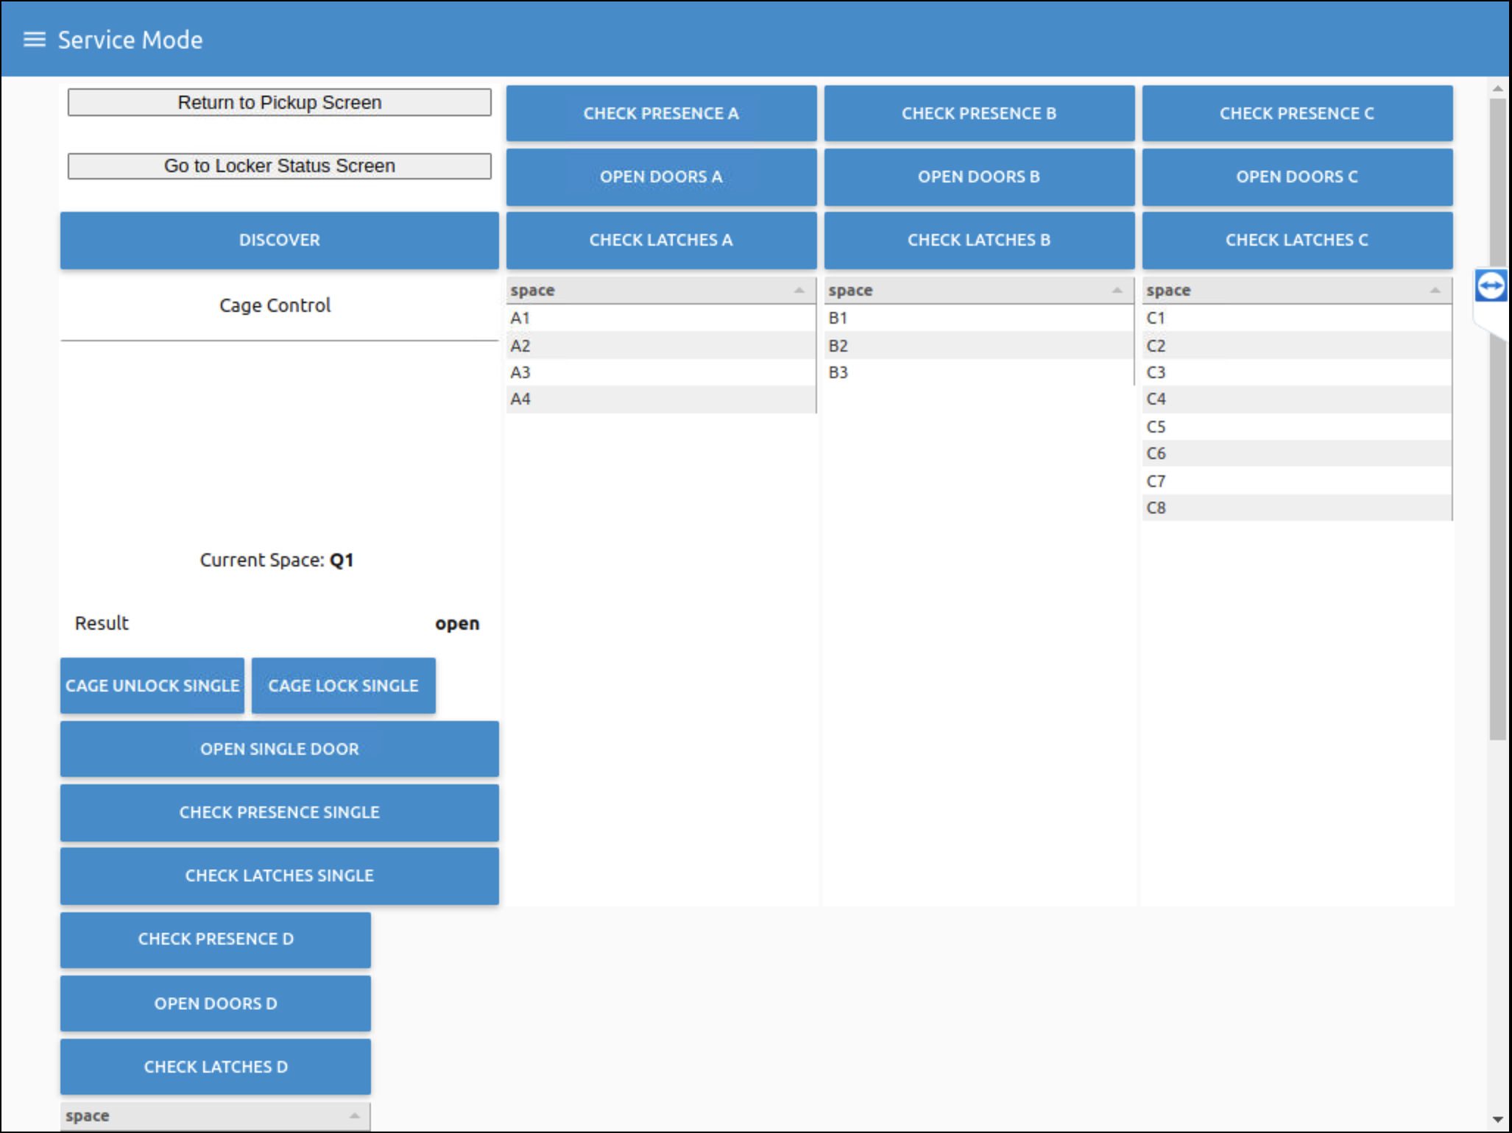Click OPEN DOORS C button

[x=1296, y=177]
